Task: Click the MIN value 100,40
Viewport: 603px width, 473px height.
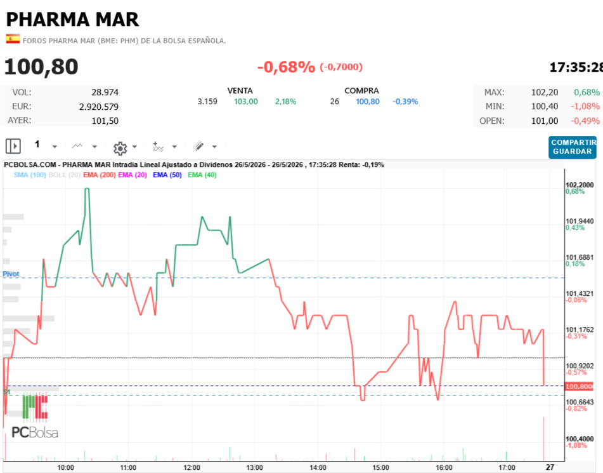Action: click(545, 106)
